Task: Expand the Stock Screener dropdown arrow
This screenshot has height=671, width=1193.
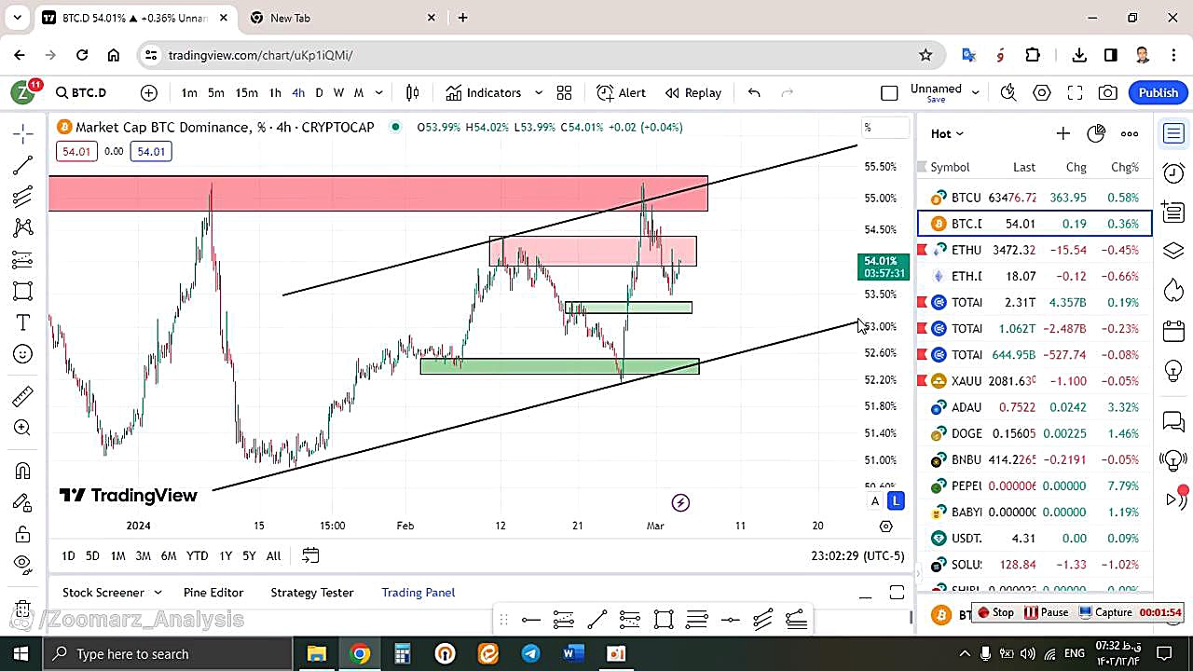Action: click(x=158, y=593)
